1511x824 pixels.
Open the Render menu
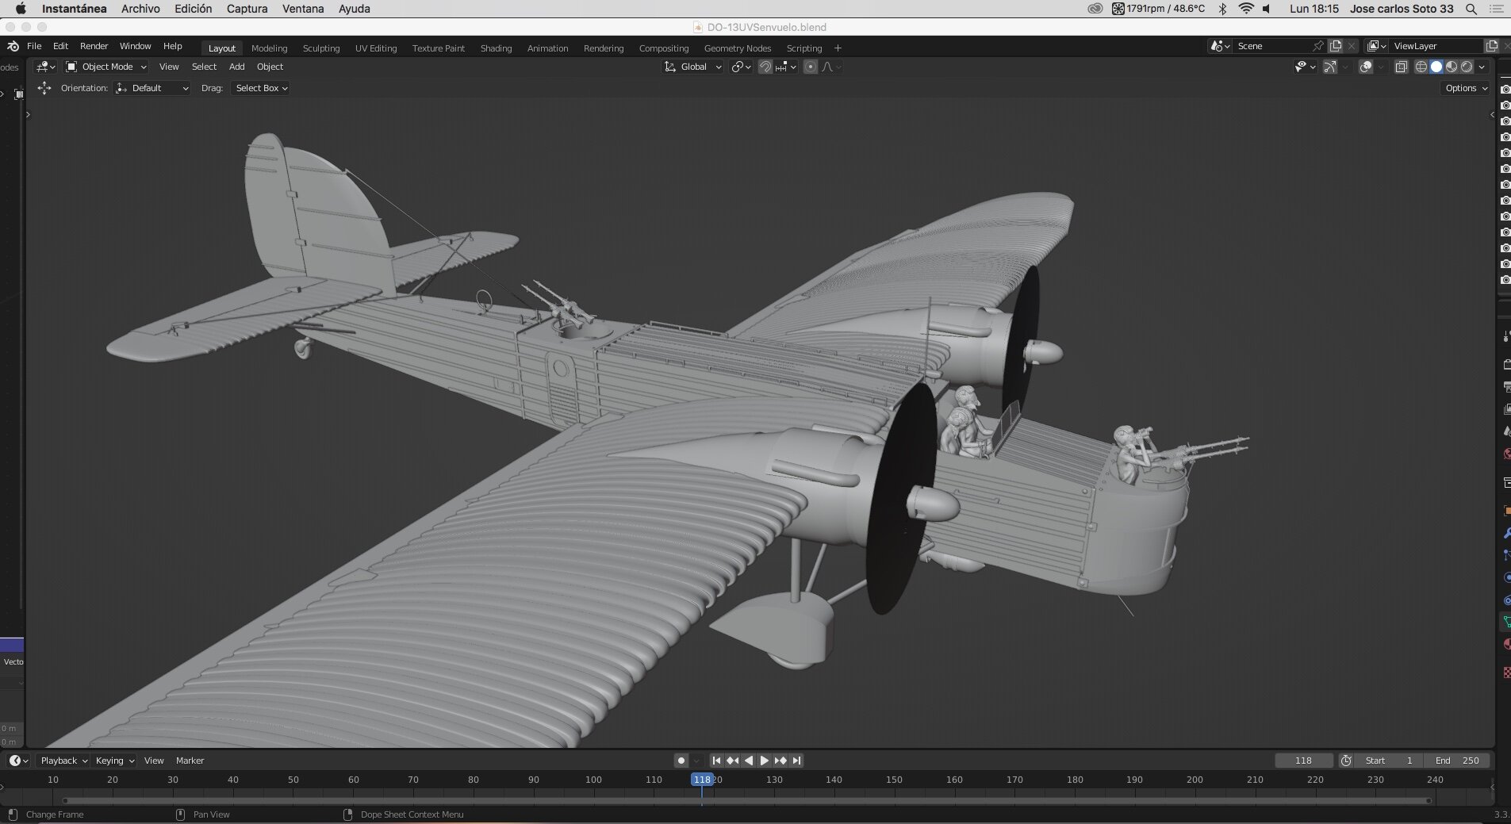point(94,46)
